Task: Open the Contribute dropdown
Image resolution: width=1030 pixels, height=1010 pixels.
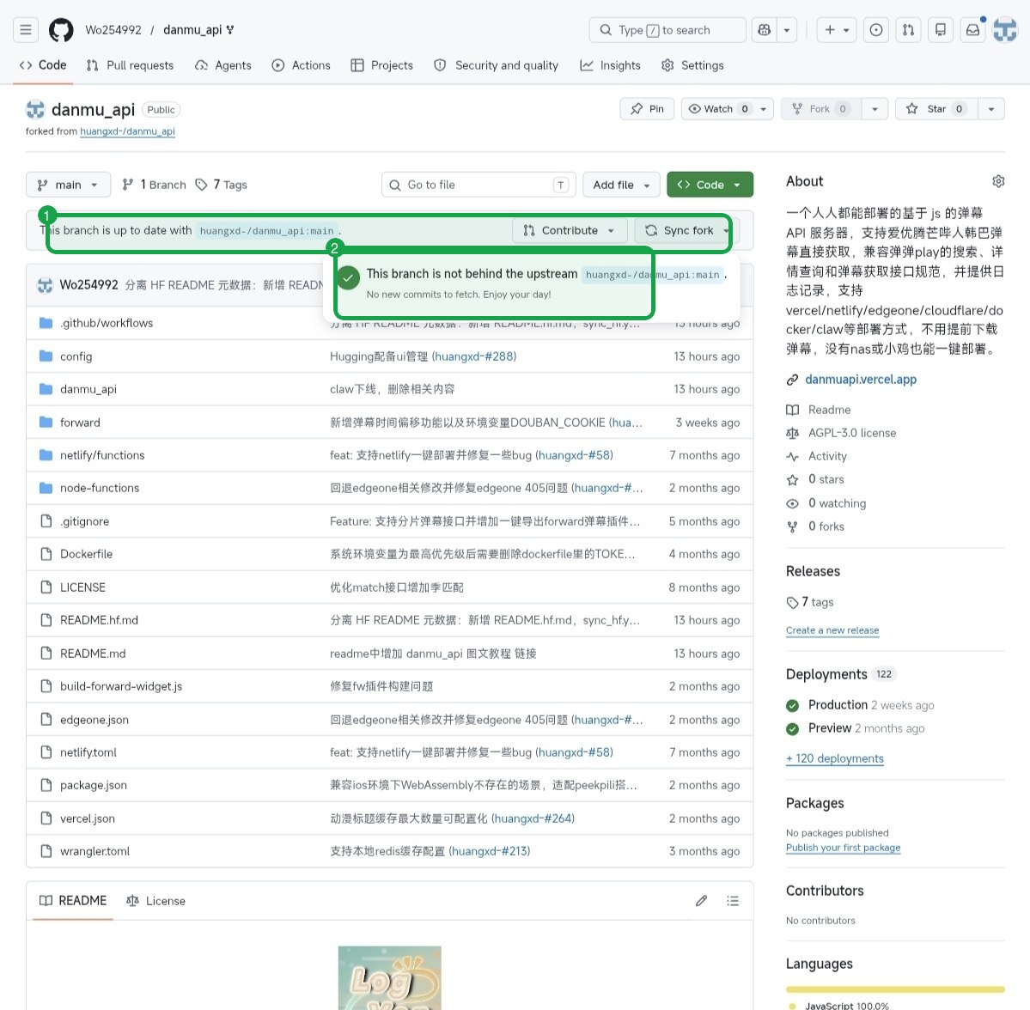Action: click(570, 230)
